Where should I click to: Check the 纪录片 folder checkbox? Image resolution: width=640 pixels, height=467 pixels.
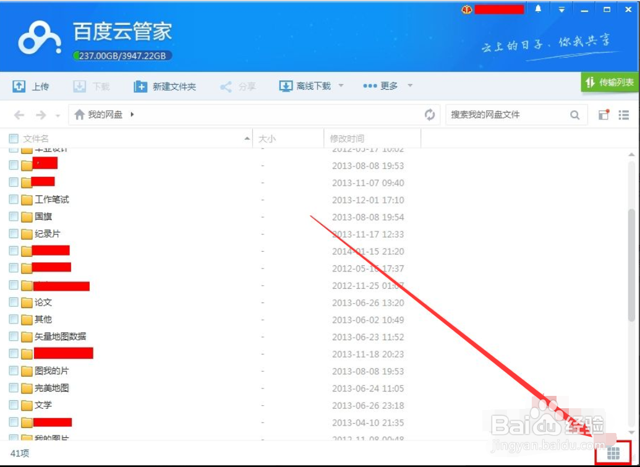pyautogui.click(x=14, y=234)
